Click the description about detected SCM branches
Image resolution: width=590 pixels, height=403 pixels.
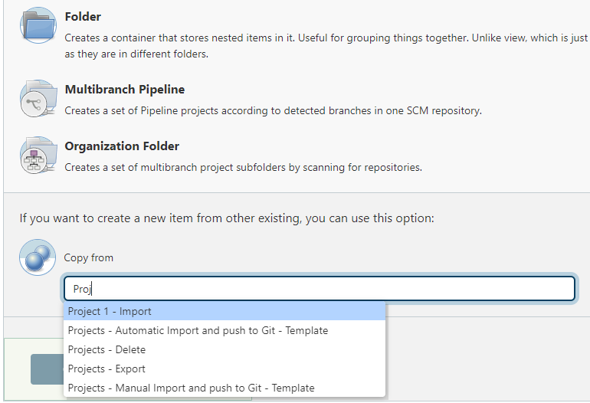pos(273,110)
